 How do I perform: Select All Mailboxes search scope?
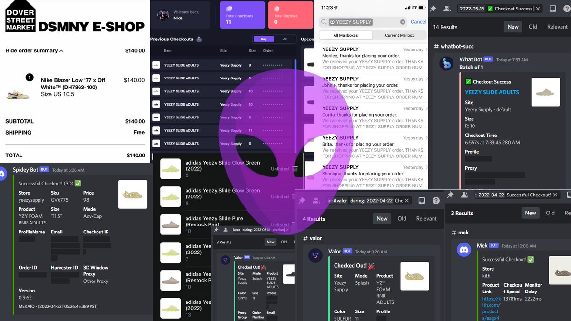[x=345, y=35]
